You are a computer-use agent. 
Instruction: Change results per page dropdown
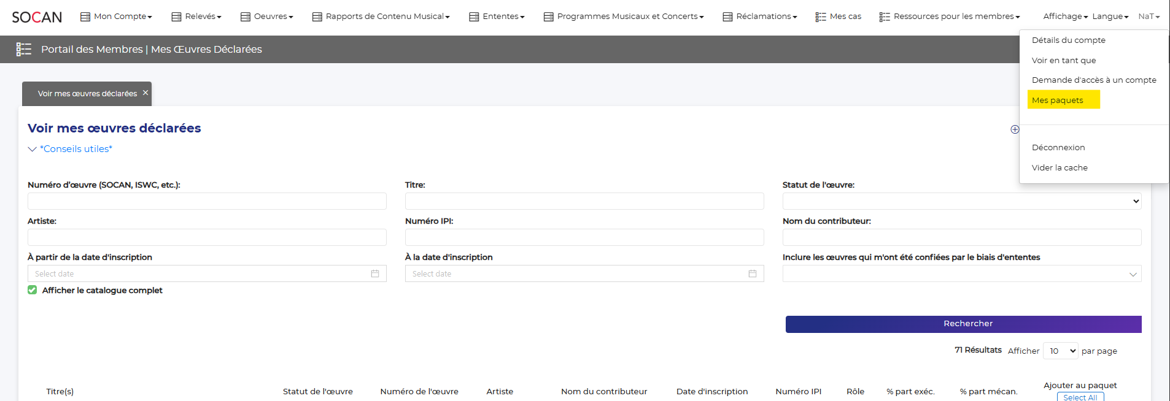click(1060, 351)
